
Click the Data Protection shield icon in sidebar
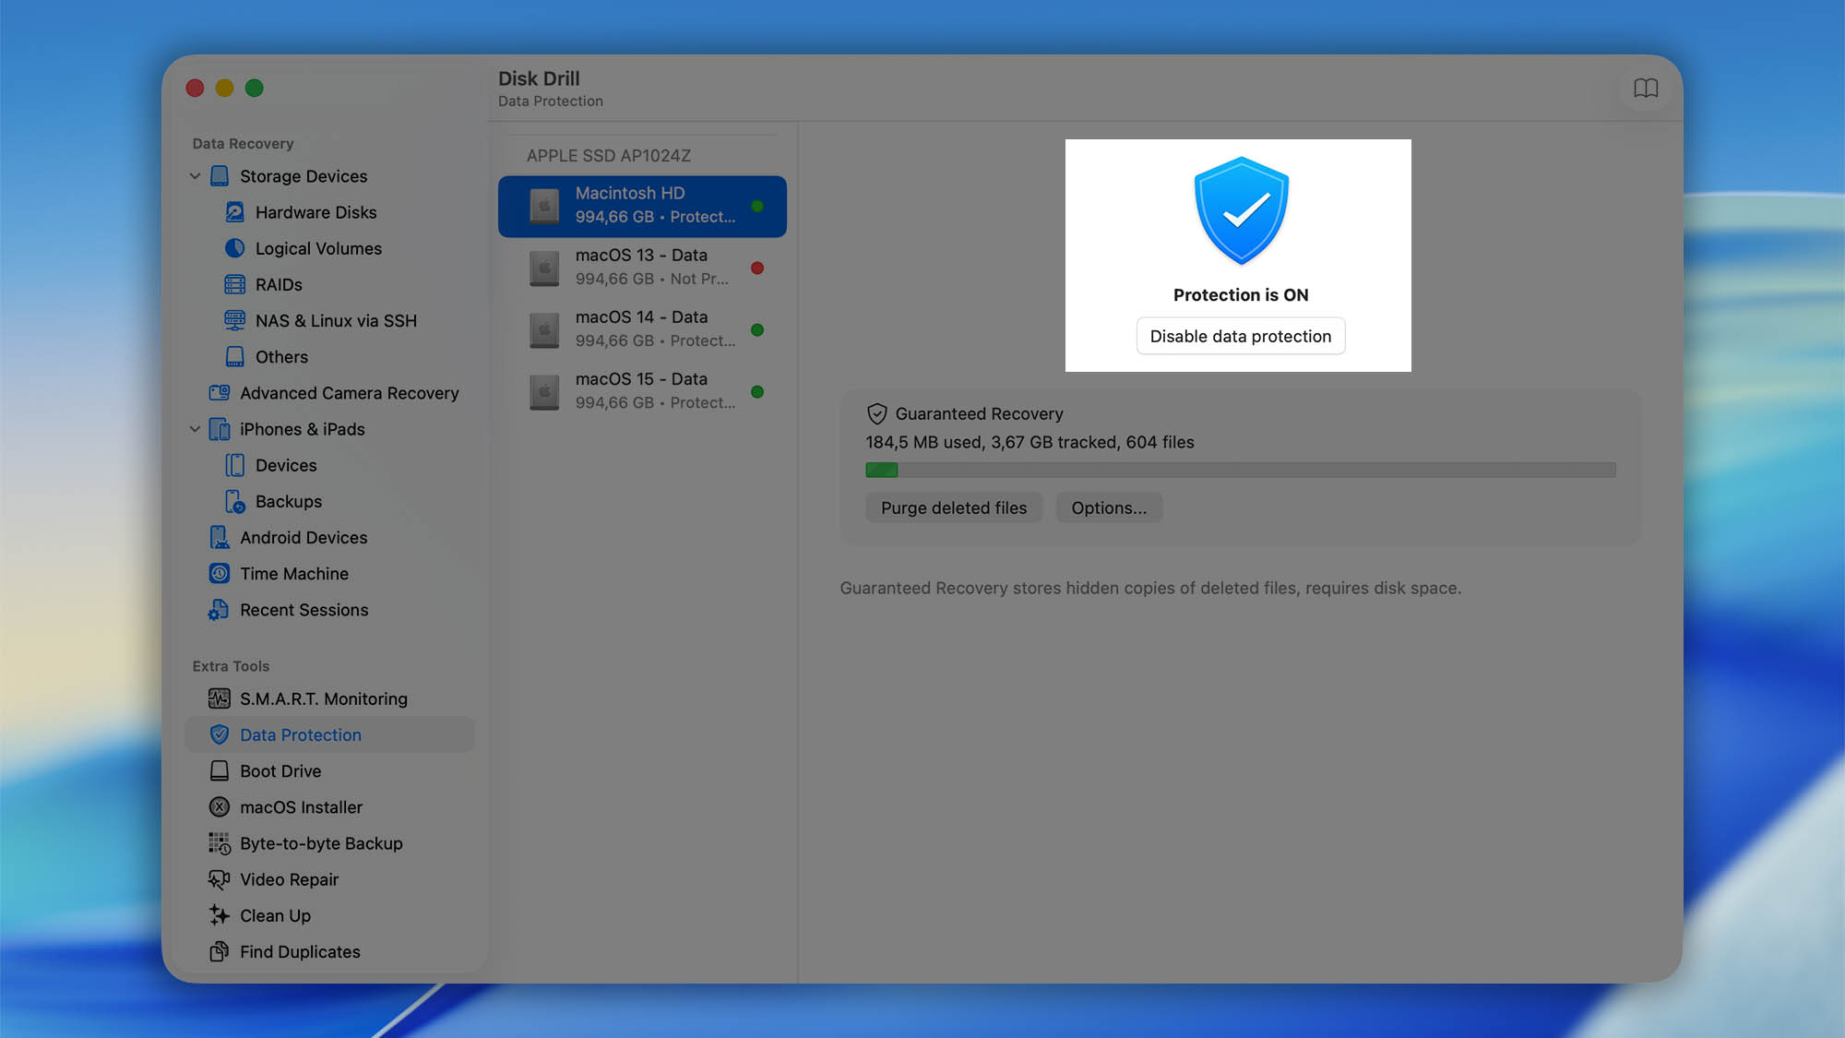[220, 734]
